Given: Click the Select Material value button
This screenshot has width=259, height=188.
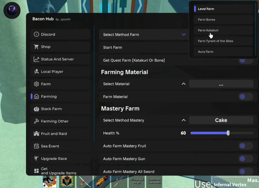Looking at the screenshot, I should pos(221,84).
